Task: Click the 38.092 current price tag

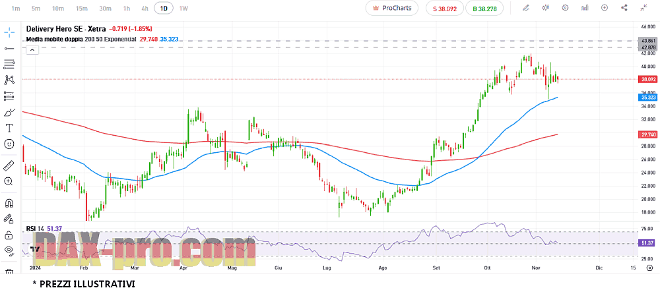Action: pos(648,79)
